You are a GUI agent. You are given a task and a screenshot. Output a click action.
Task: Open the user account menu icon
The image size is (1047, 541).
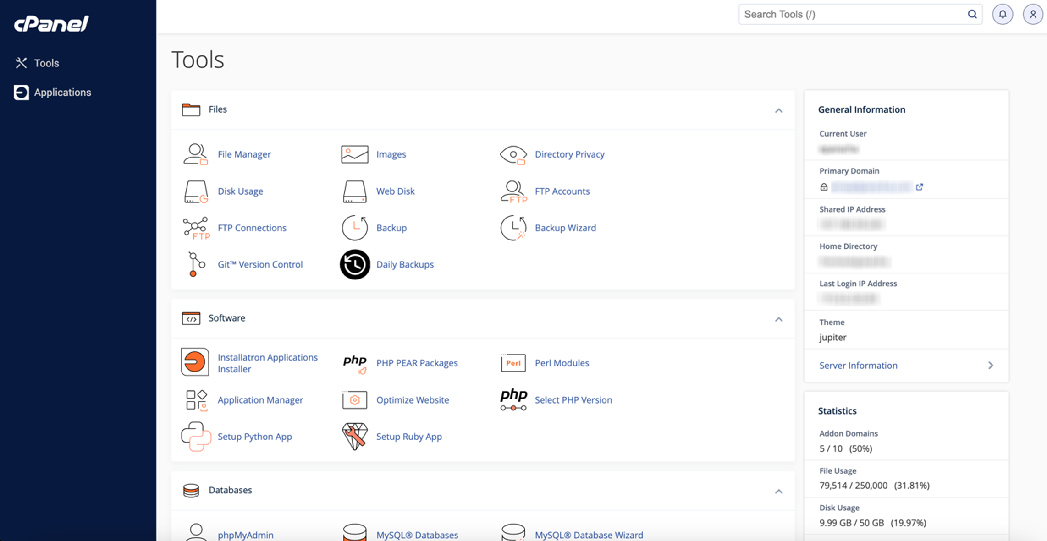pos(1033,14)
